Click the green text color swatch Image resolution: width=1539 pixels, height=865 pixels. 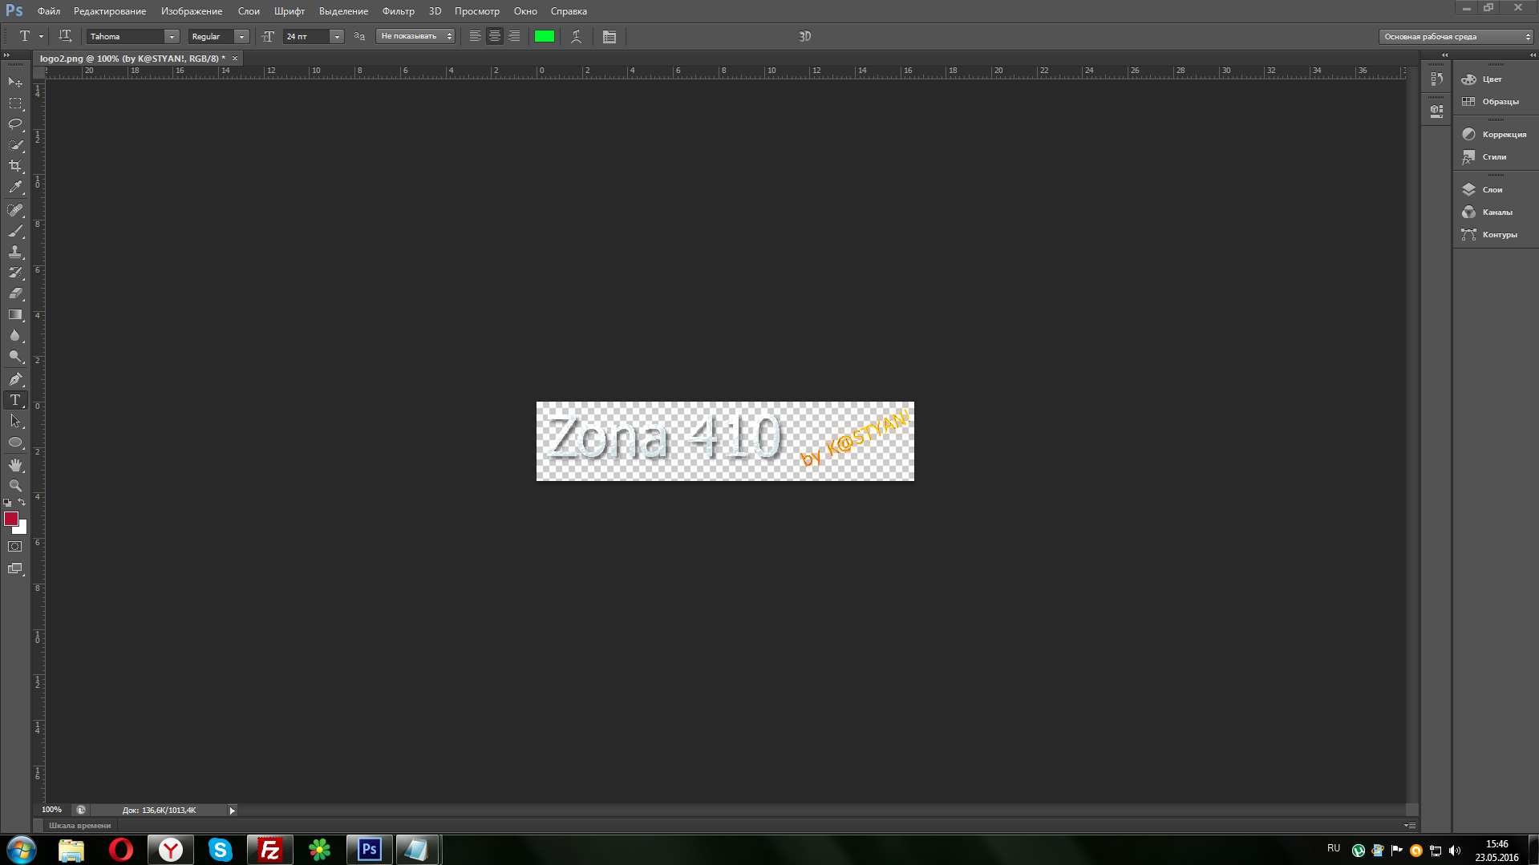(545, 37)
